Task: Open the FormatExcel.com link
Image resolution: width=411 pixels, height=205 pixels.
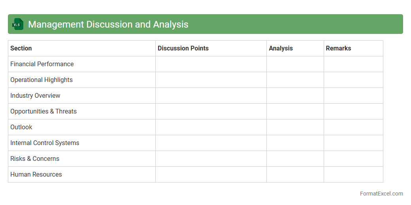Action: (381, 194)
